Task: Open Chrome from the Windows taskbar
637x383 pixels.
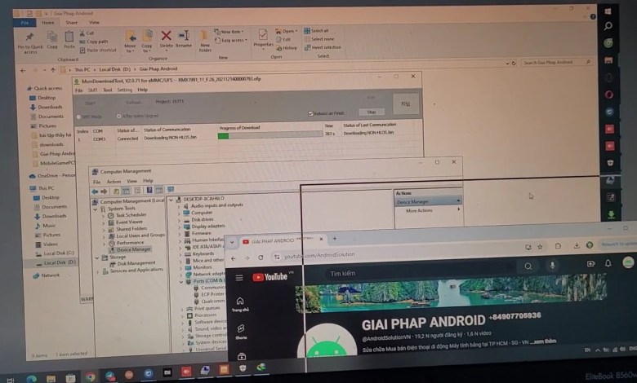Action: [x=90, y=377]
